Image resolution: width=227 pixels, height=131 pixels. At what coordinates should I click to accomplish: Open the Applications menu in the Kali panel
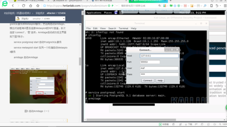94,13
